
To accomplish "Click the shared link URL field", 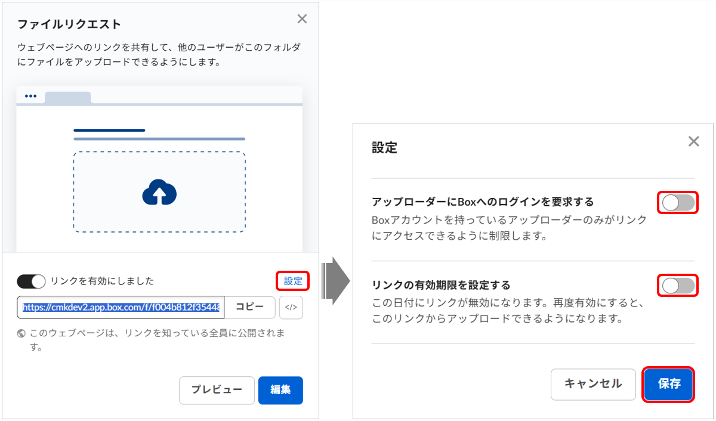I will (x=121, y=308).
